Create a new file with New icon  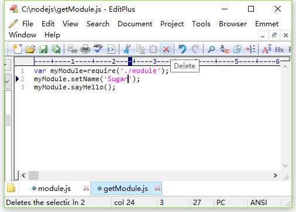tap(18, 49)
